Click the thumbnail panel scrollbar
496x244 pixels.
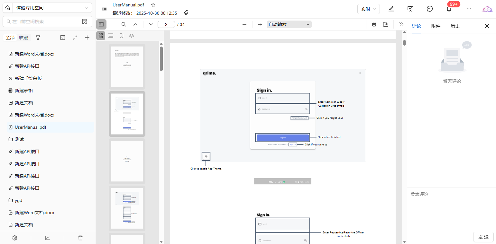[161, 59]
